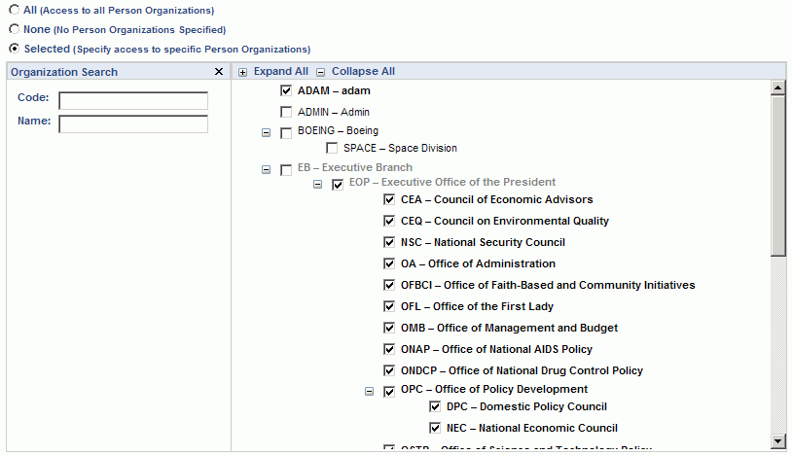Click the NSC – National Security Council text
This screenshot has width=793, height=455.
point(483,242)
